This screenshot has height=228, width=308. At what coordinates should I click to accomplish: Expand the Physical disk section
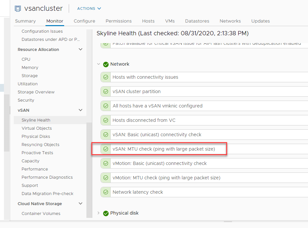coord(99,213)
